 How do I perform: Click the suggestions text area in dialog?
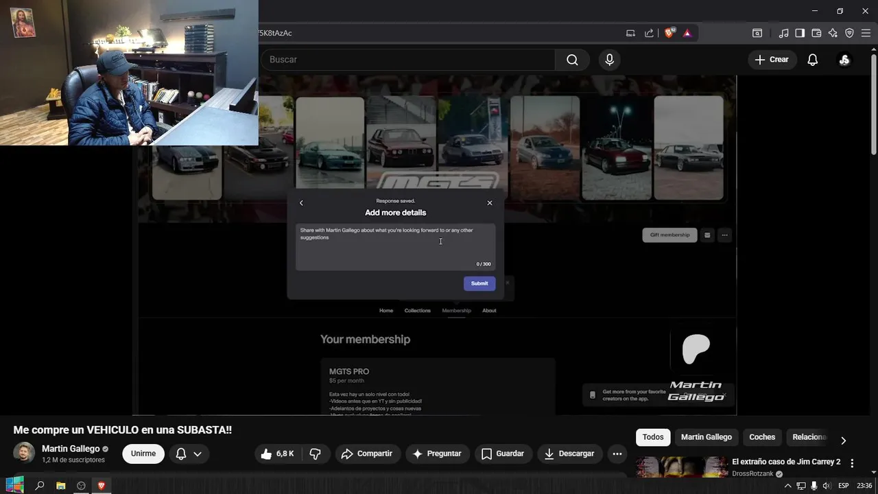coord(395,246)
